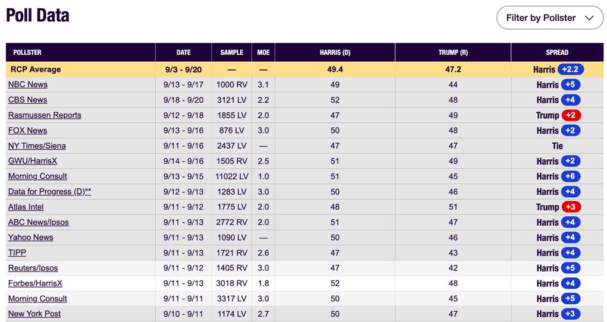Click the chevron arrow in Filter by Pollster
Image resolution: width=607 pixels, height=322 pixels.
click(589, 18)
